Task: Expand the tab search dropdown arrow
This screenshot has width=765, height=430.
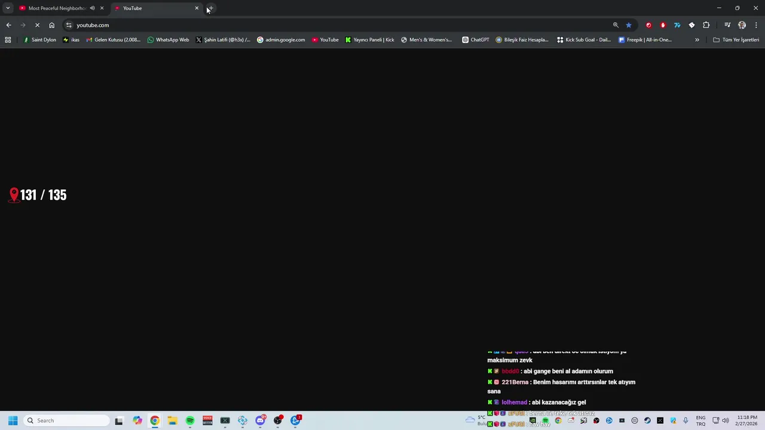Action: [8, 8]
